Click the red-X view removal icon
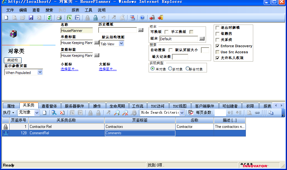This screenshot has width=287, height=170. pos(133,18)
